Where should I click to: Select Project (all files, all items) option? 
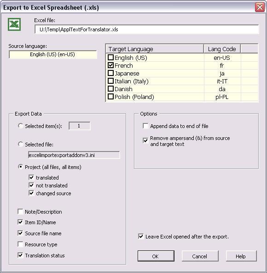tap(21, 167)
